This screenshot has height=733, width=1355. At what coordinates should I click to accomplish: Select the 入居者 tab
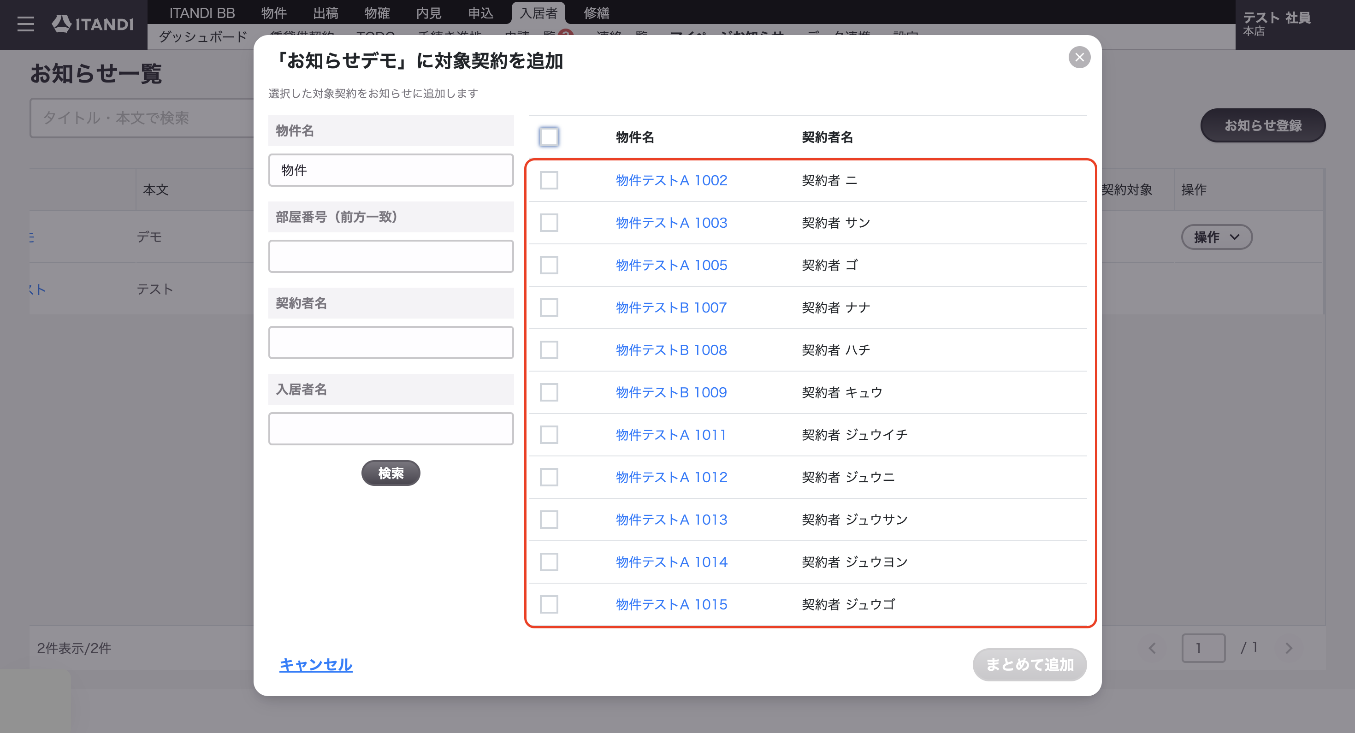coord(538,12)
